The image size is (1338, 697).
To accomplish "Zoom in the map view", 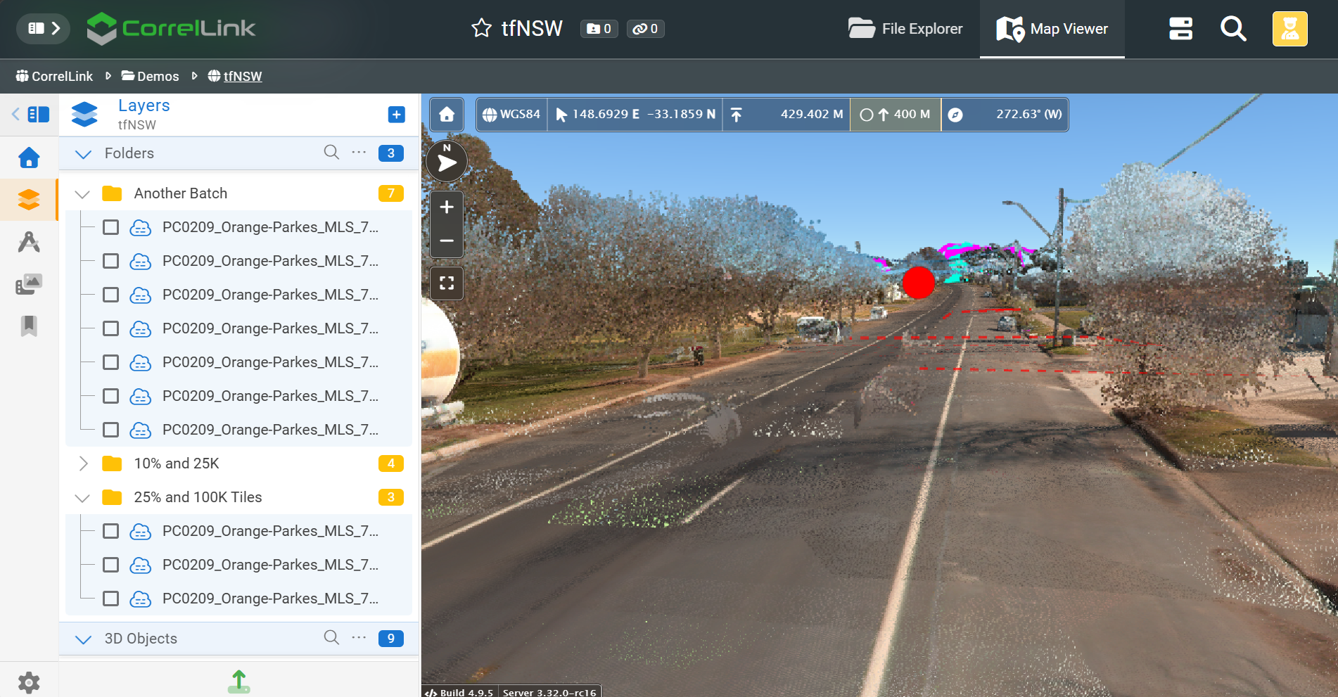I will (447, 207).
